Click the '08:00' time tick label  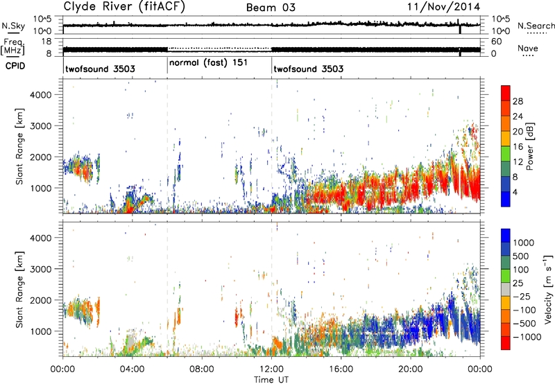click(x=202, y=369)
